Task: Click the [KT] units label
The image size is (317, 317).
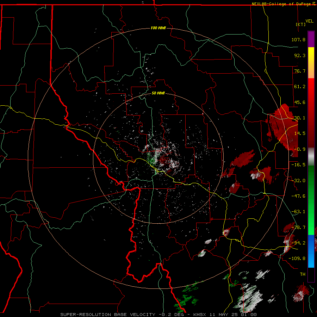Action: point(301,24)
